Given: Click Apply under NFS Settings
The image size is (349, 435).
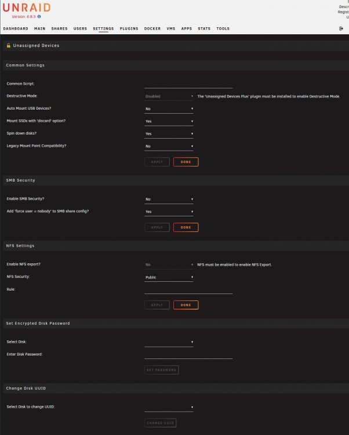Looking at the screenshot, I should tap(157, 305).
